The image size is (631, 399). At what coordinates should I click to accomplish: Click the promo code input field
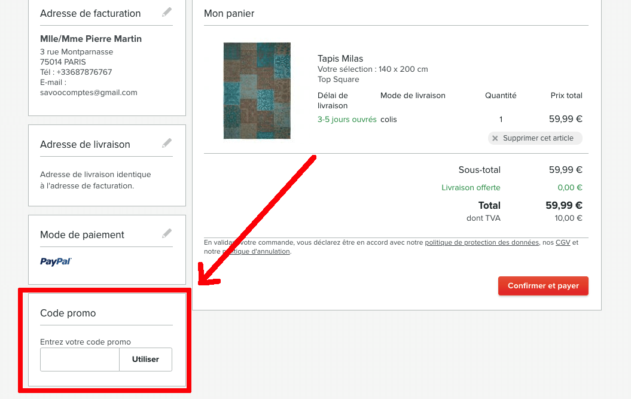(x=80, y=360)
